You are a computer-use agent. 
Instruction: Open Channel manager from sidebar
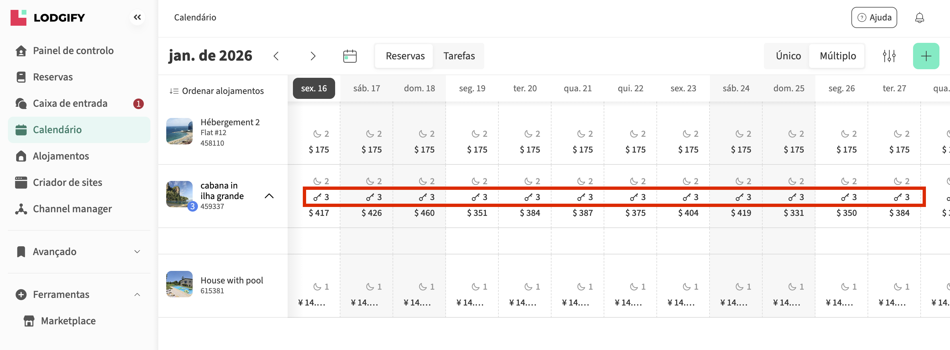point(72,209)
